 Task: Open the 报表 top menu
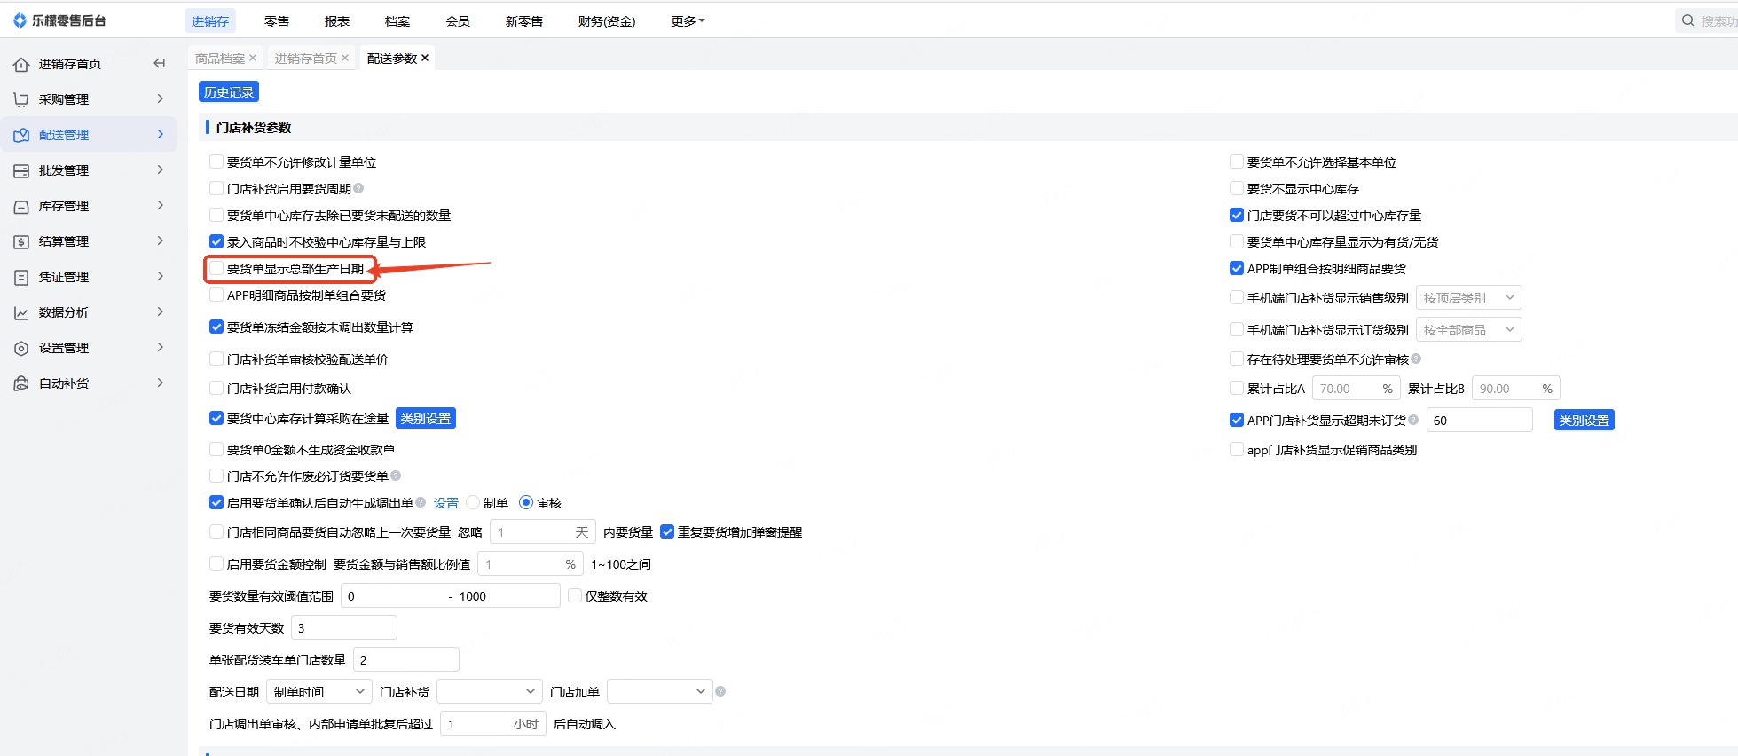coord(337,21)
